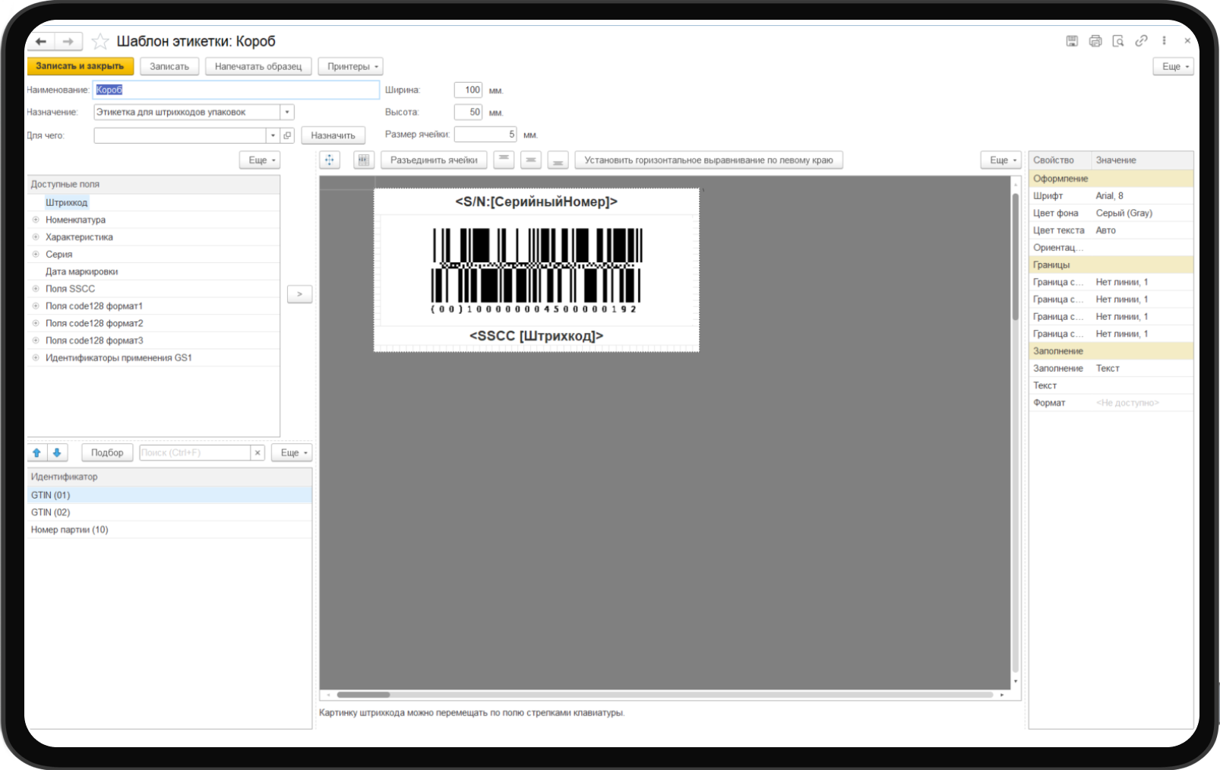Expand the Характеристика field group

click(x=36, y=237)
